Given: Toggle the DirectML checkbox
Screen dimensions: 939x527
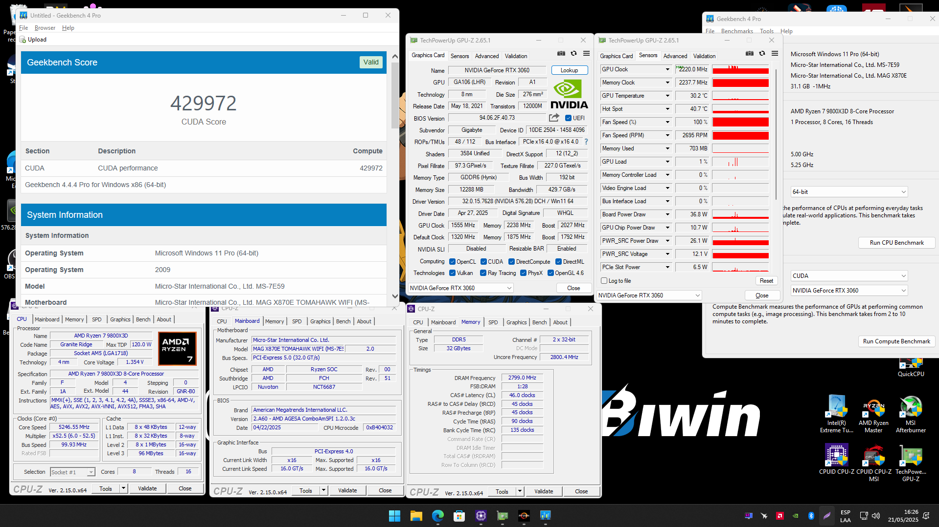Looking at the screenshot, I should pos(558,262).
